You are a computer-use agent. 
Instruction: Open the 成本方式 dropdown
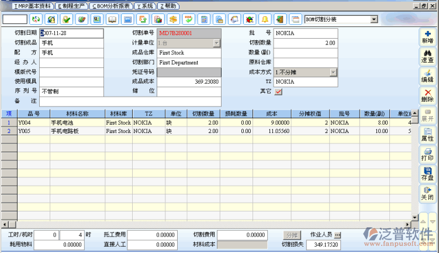[x=333, y=72]
